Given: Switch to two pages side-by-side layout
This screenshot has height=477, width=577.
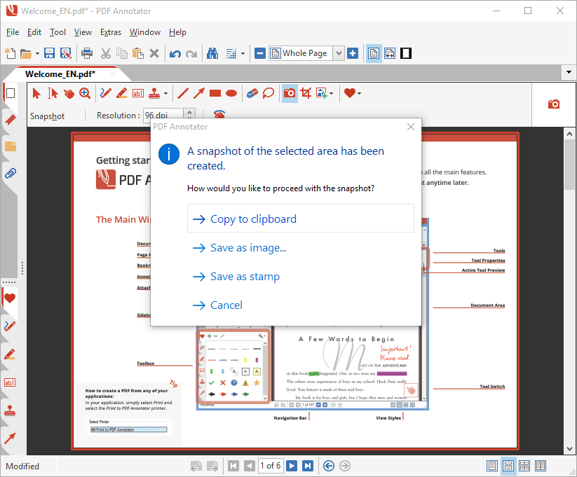Looking at the screenshot, I should pos(541,466).
